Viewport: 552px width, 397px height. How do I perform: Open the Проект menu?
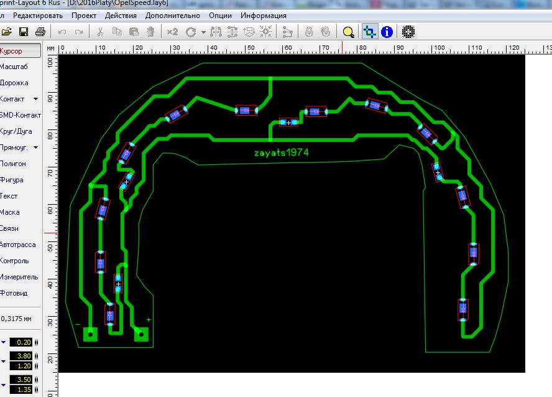point(84,16)
